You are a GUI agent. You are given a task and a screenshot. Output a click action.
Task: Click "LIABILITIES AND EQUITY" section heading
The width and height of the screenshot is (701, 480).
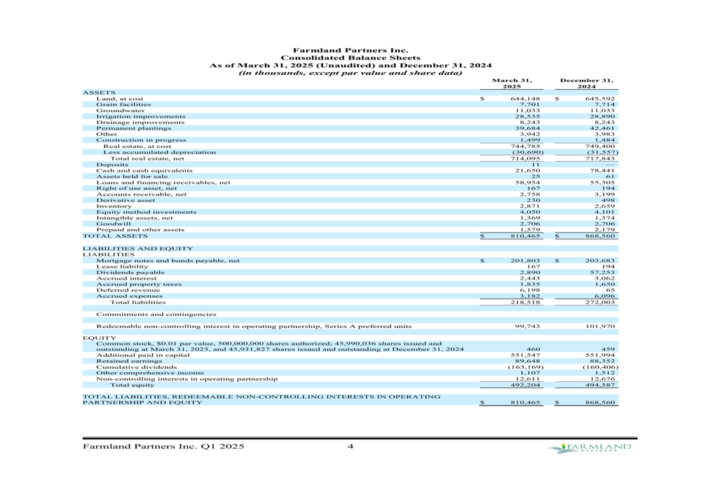tap(137, 249)
